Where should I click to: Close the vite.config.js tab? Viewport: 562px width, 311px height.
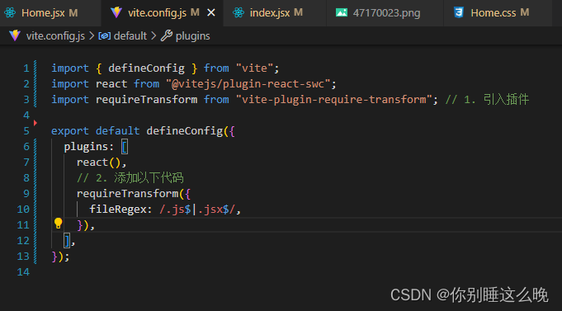(x=211, y=13)
